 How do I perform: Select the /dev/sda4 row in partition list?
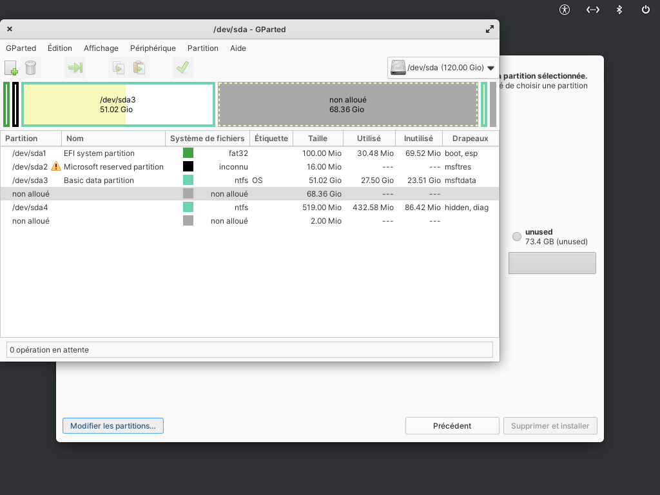(250, 208)
